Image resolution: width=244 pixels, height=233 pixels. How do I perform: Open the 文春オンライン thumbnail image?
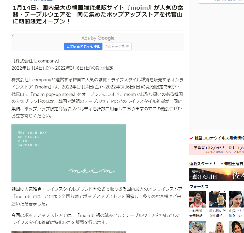coord(198,227)
